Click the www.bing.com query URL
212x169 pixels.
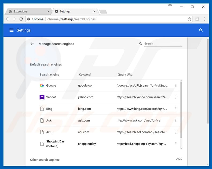click(142, 109)
